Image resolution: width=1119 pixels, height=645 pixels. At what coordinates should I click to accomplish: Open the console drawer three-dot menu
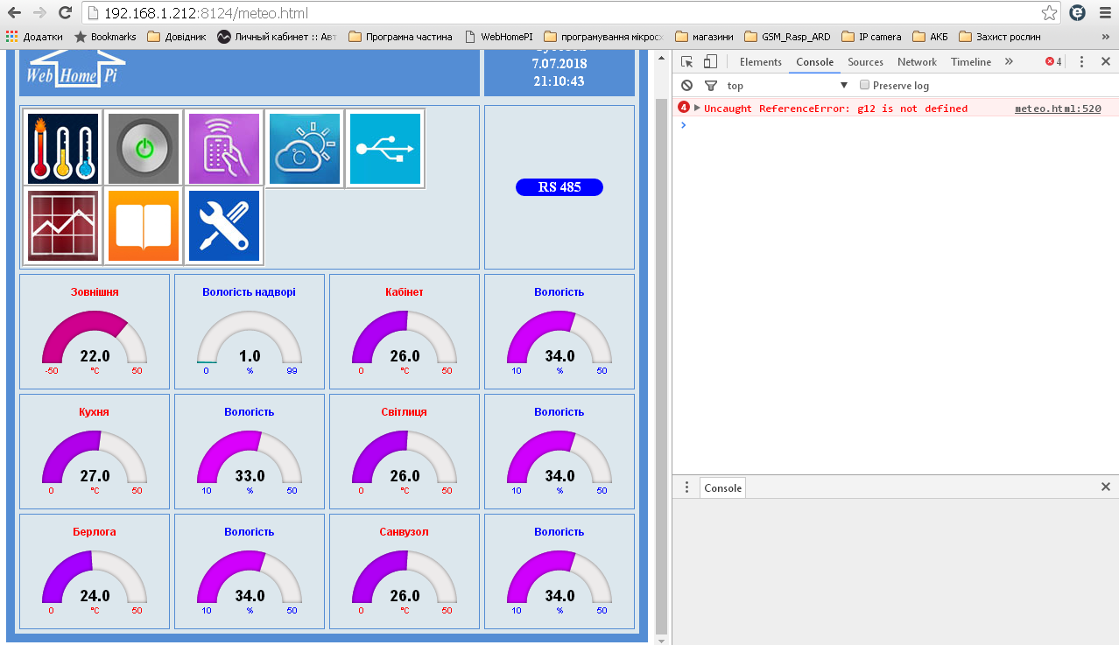687,487
